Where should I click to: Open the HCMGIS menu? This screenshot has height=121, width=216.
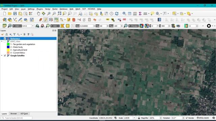click(x=91, y=9)
